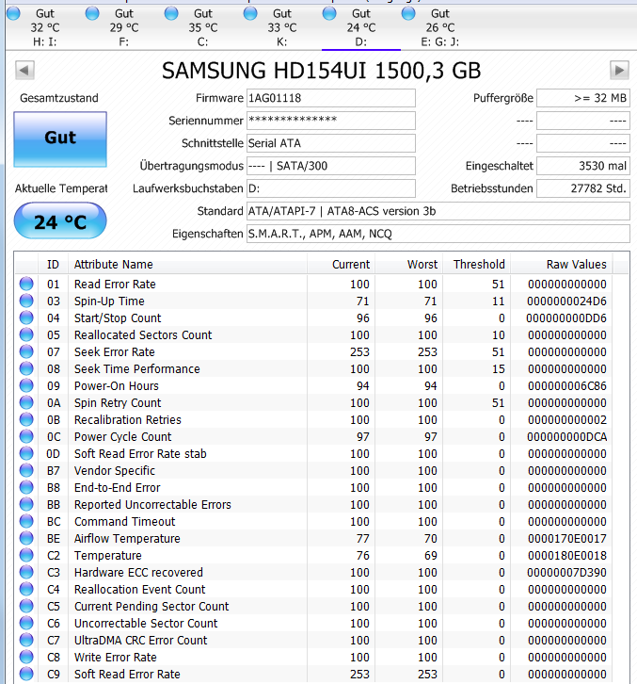637x684 pixels.
Task: Click status icon for Spin-Up Time
Action: (x=26, y=301)
